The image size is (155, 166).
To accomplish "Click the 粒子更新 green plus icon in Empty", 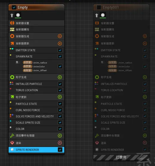I will (x=60, y=97).
